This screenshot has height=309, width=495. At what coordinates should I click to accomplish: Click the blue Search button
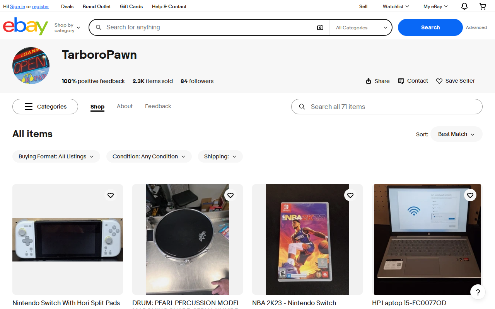coord(430,27)
